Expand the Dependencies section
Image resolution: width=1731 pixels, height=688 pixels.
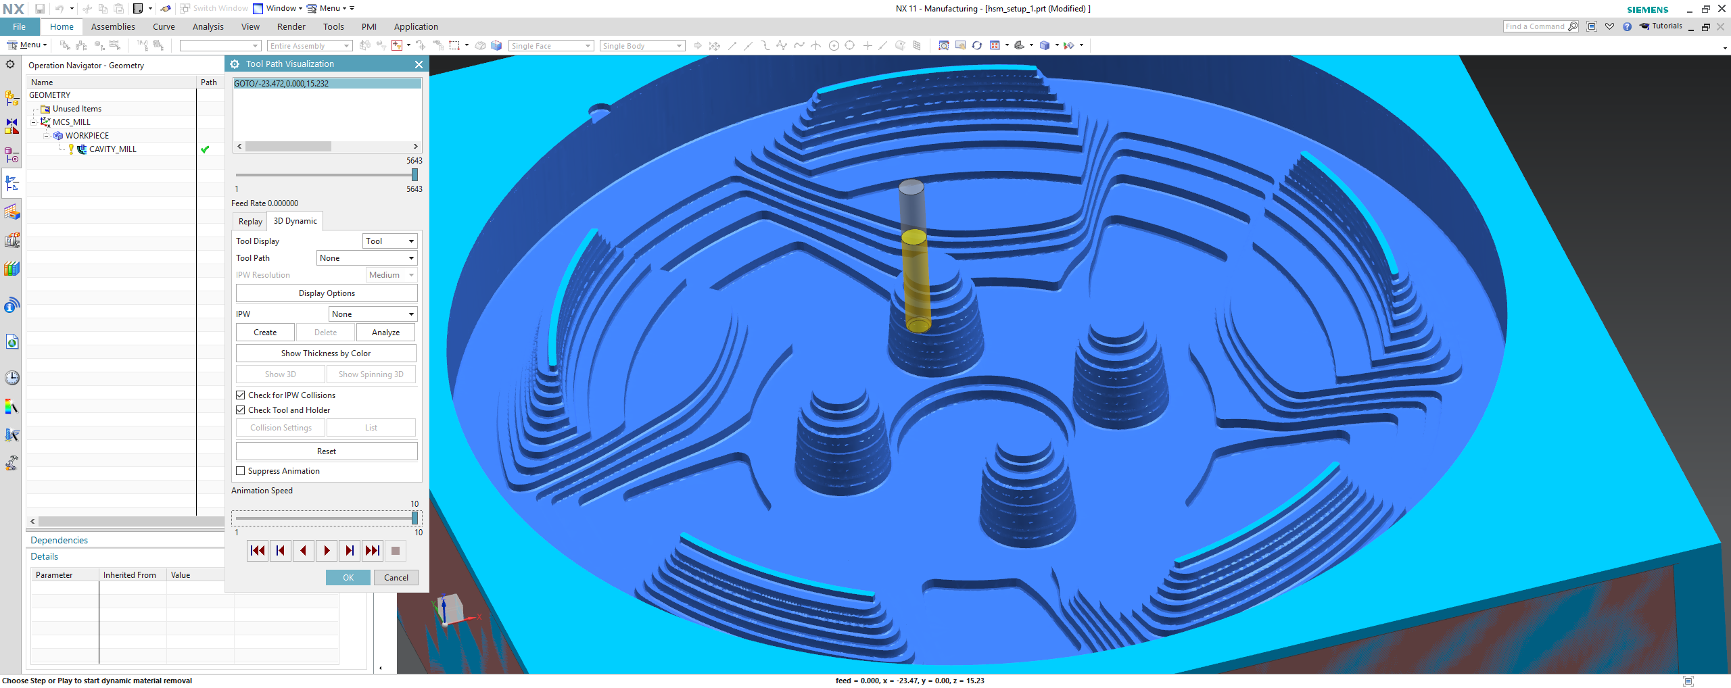pos(59,540)
